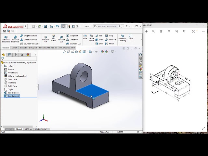The width and height of the screenshot is (208, 156).
Task: Expand the SolidWorks menu arrow beside the logo
Action: click(26, 26)
